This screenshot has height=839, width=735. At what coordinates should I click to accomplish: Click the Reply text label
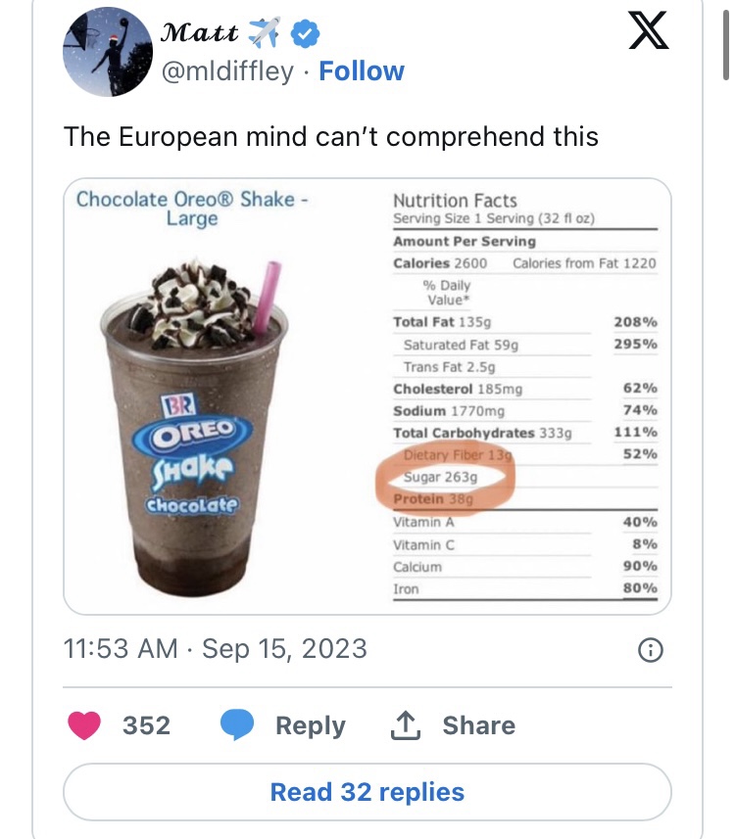[x=311, y=725]
